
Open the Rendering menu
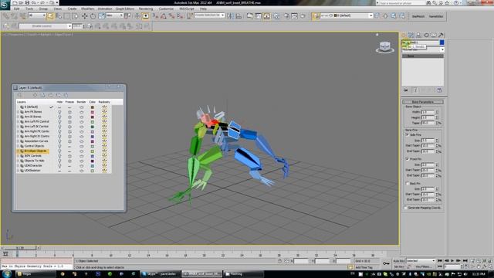146,8
